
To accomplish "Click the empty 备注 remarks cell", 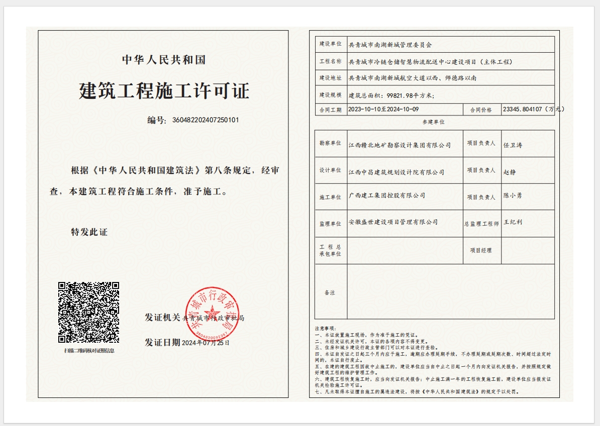I will tap(450, 292).
